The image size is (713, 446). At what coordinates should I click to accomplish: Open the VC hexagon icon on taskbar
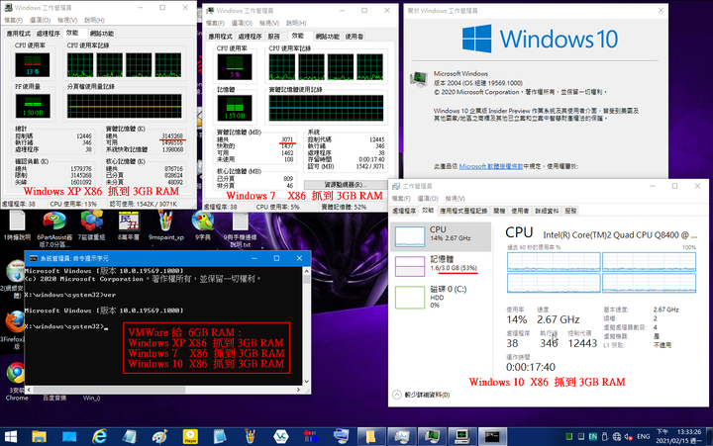click(280, 437)
